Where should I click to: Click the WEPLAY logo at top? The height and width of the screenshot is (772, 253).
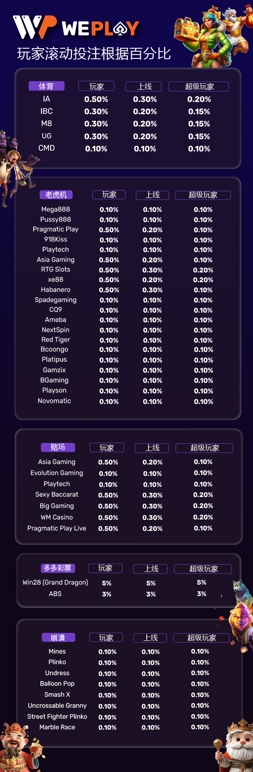(x=76, y=27)
